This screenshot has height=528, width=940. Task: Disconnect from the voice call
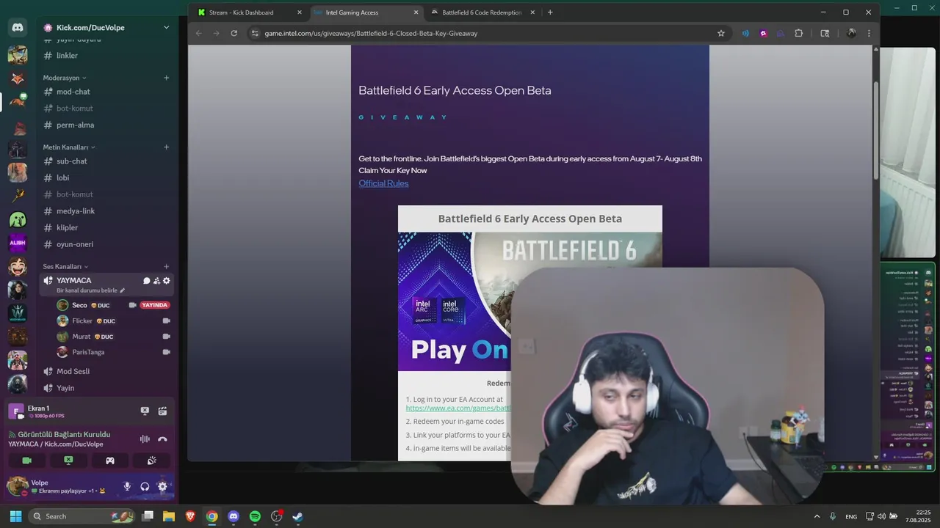tap(162, 439)
